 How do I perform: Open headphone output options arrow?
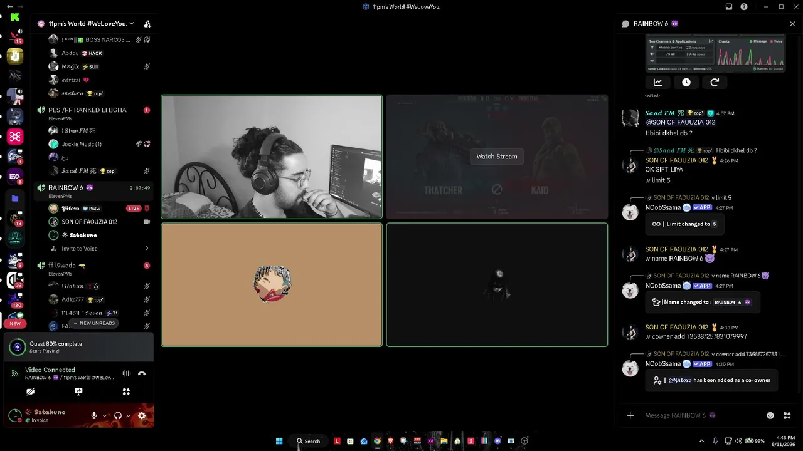(x=129, y=415)
